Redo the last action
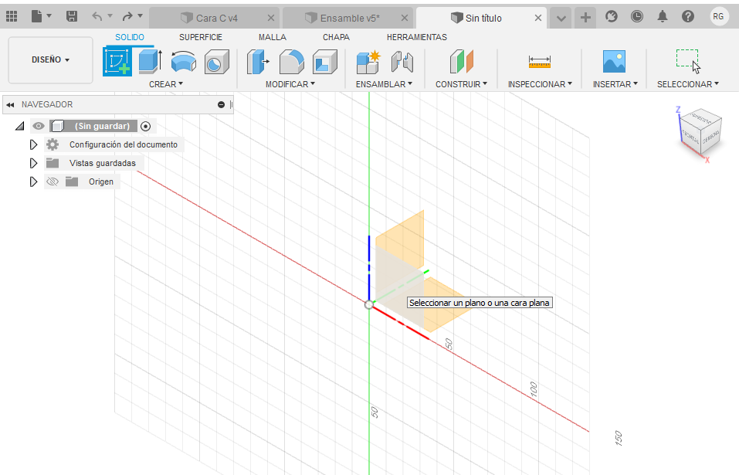The width and height of the screenshot is (739, 475). pyautogui.click(x=127, y=17)
